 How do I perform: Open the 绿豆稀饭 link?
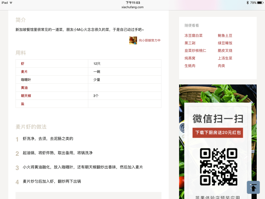click(x=225, y=43)
